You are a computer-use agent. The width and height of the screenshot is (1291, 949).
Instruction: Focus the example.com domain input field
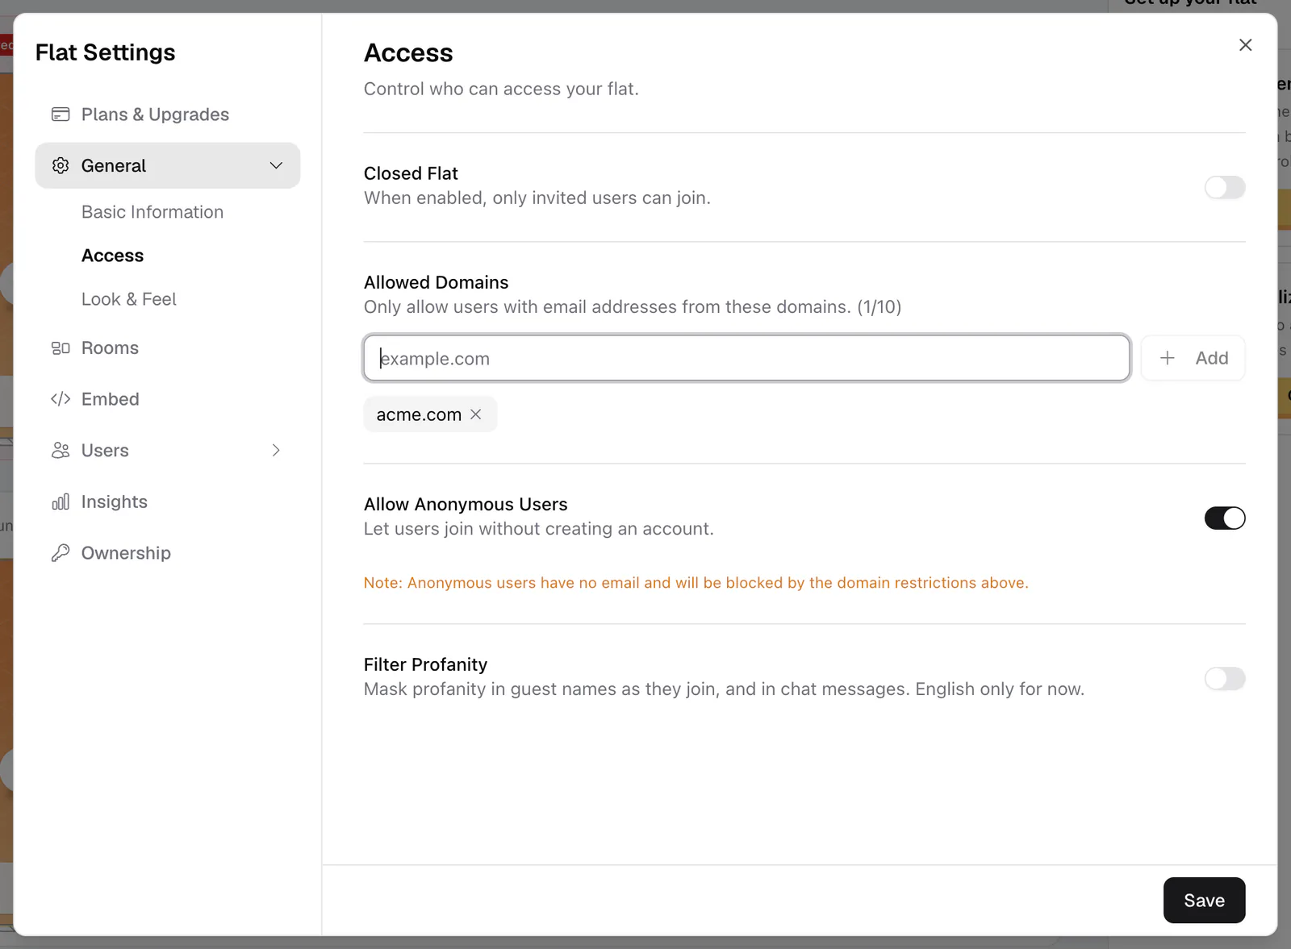pyautogui.click(x=746, y=358)
